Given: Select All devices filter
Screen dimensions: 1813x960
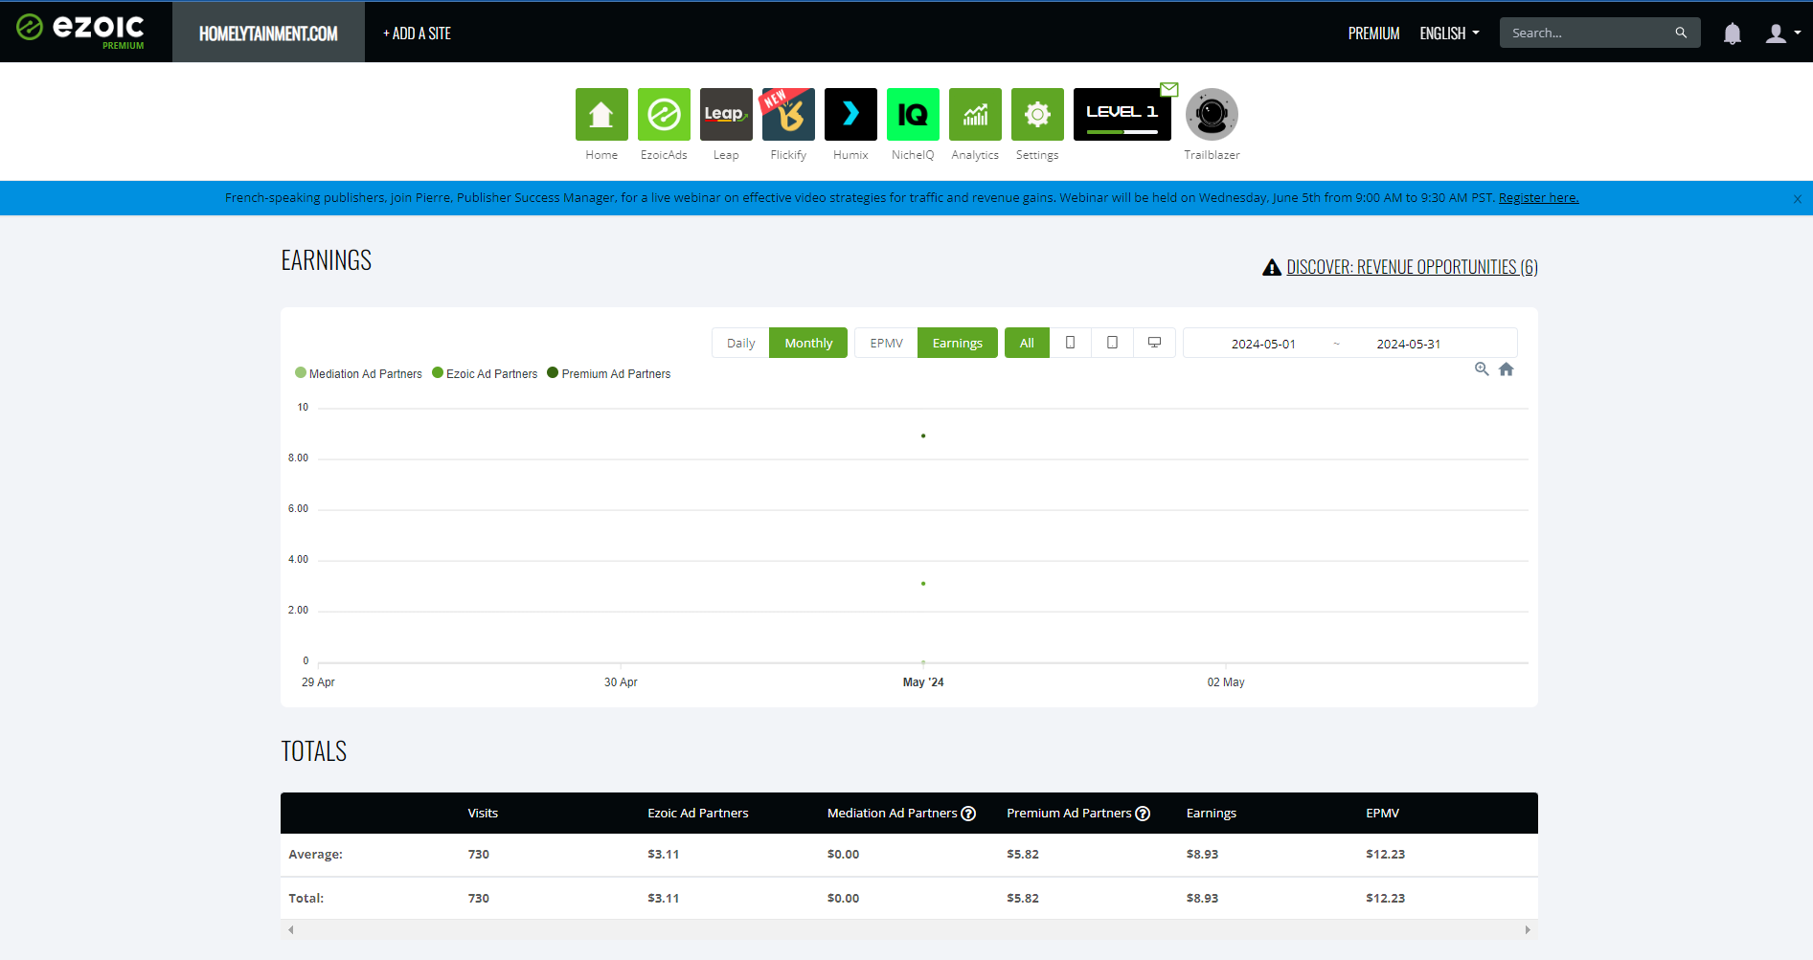Looking at the screenshot, I should click(1027, 343).
